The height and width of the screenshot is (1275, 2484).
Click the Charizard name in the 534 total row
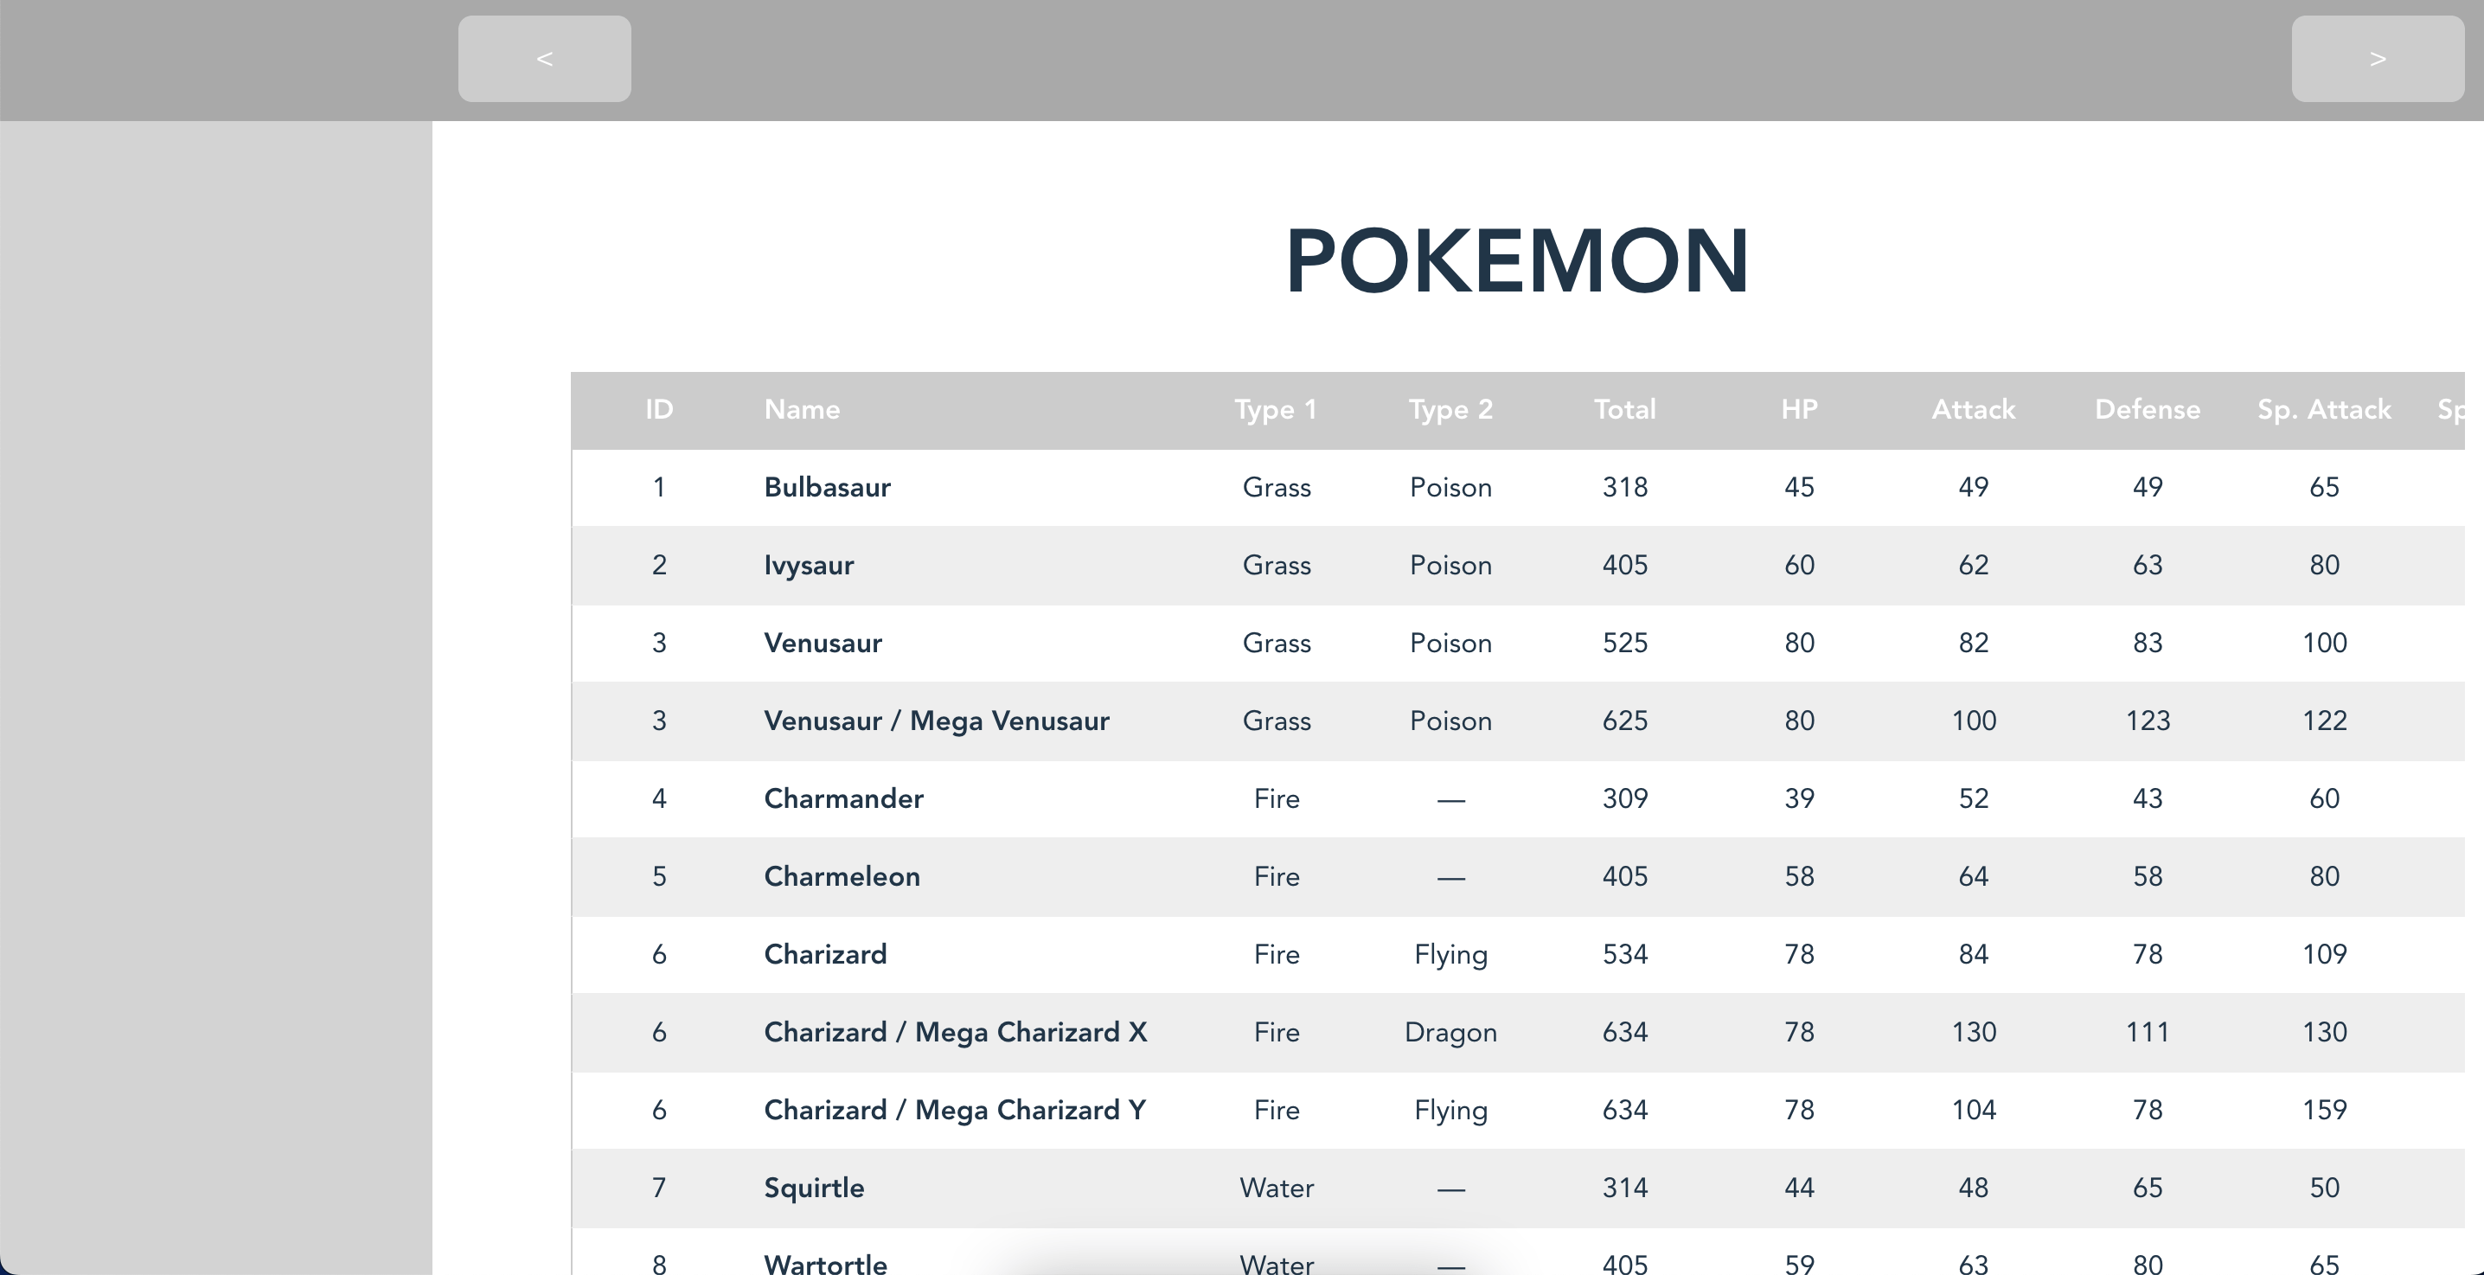[825, 955]
